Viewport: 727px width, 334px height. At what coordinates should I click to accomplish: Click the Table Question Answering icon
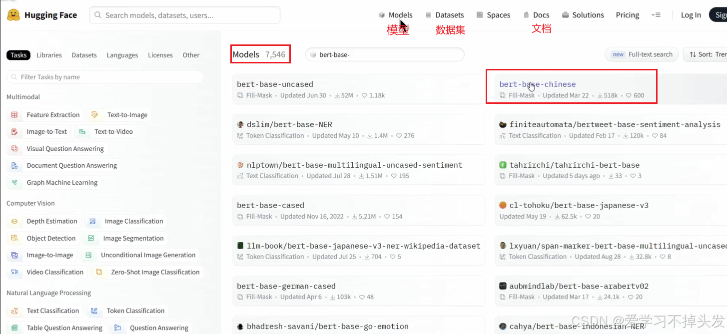pyautogui.click(x=14, y=328)
